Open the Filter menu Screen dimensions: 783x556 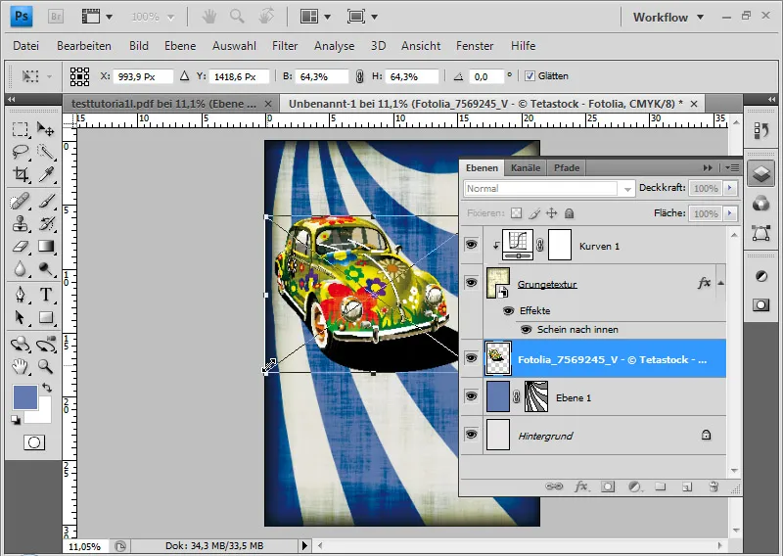[x=285, y=46]
